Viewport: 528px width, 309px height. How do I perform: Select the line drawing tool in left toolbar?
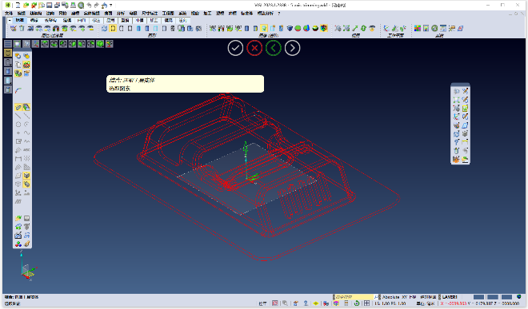[18, 117]
